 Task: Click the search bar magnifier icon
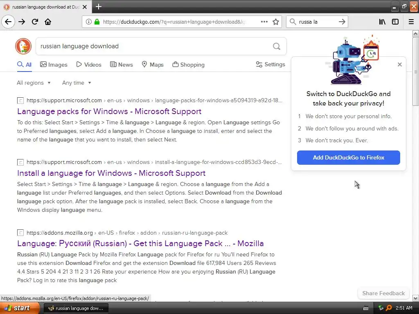click(x=293, y=22)
